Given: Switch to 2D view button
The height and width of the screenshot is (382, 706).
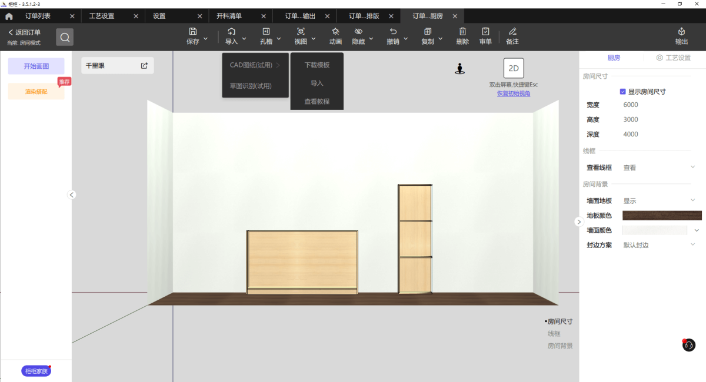Looking at the screenshot, I should (x=513, y=68).
